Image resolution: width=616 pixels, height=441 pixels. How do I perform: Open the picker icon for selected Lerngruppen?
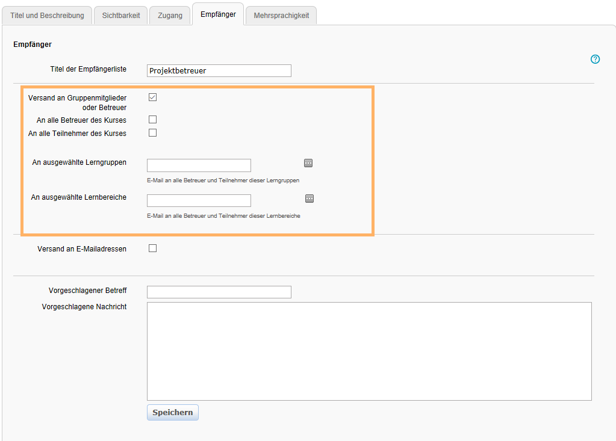308,163
